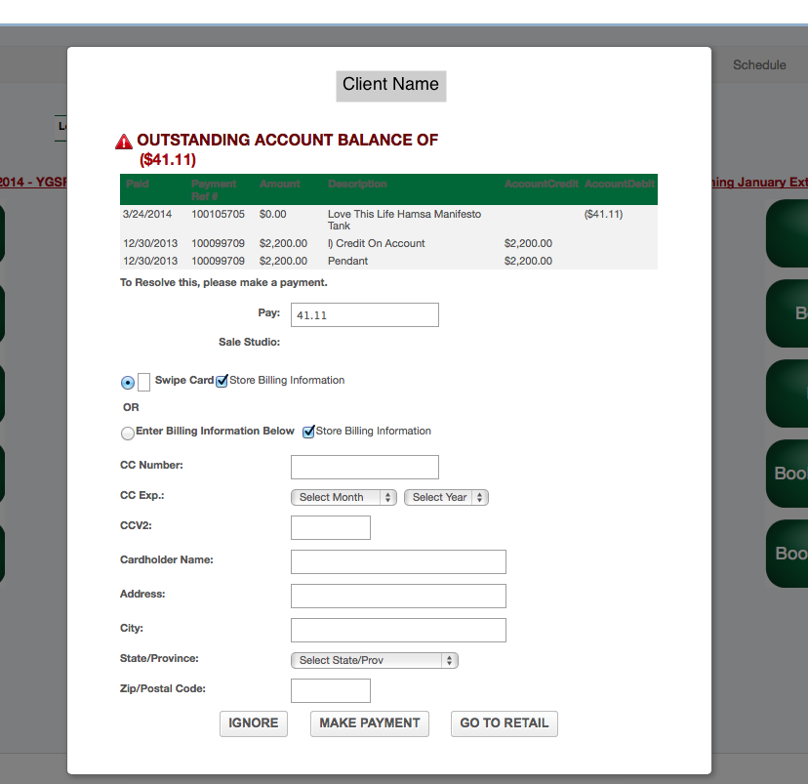Click the Zip/Postal Code field

point(330,690)
